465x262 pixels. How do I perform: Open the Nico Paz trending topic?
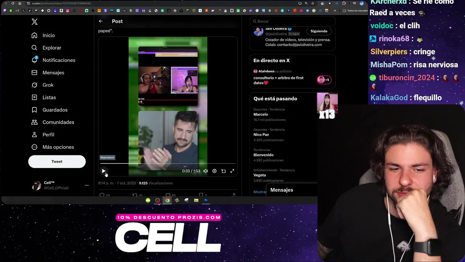point(261,135)
